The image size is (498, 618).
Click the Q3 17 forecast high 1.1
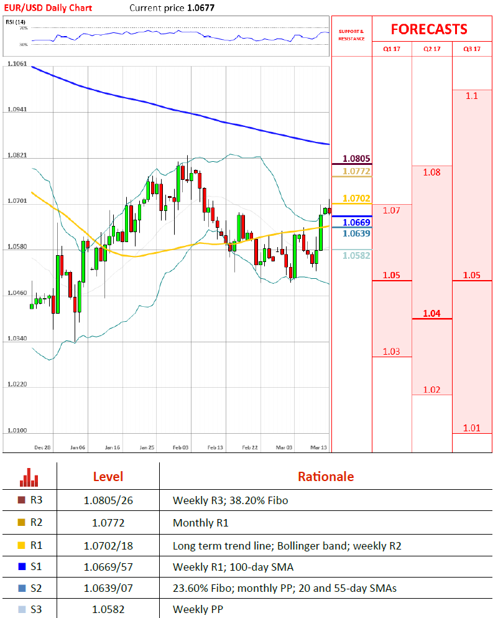point(472,96)
